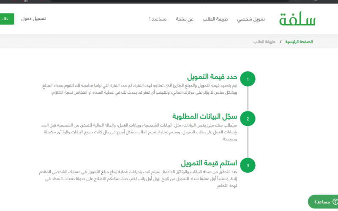Open the طريقة الطلب menu item
This screenshot has width=338, height=211.
click(215, 19)
